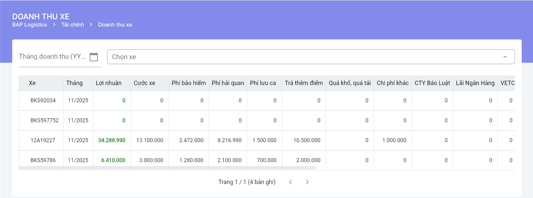Image resolution: width=533 pixels, height=198 pixels.
Task: Click profit value 34.288.990
Action: pos(112,140)
